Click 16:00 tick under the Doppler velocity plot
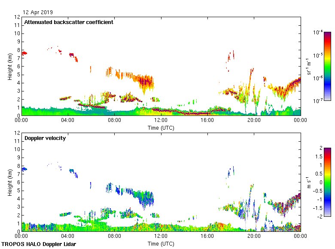335x249 pixels. 207,237
